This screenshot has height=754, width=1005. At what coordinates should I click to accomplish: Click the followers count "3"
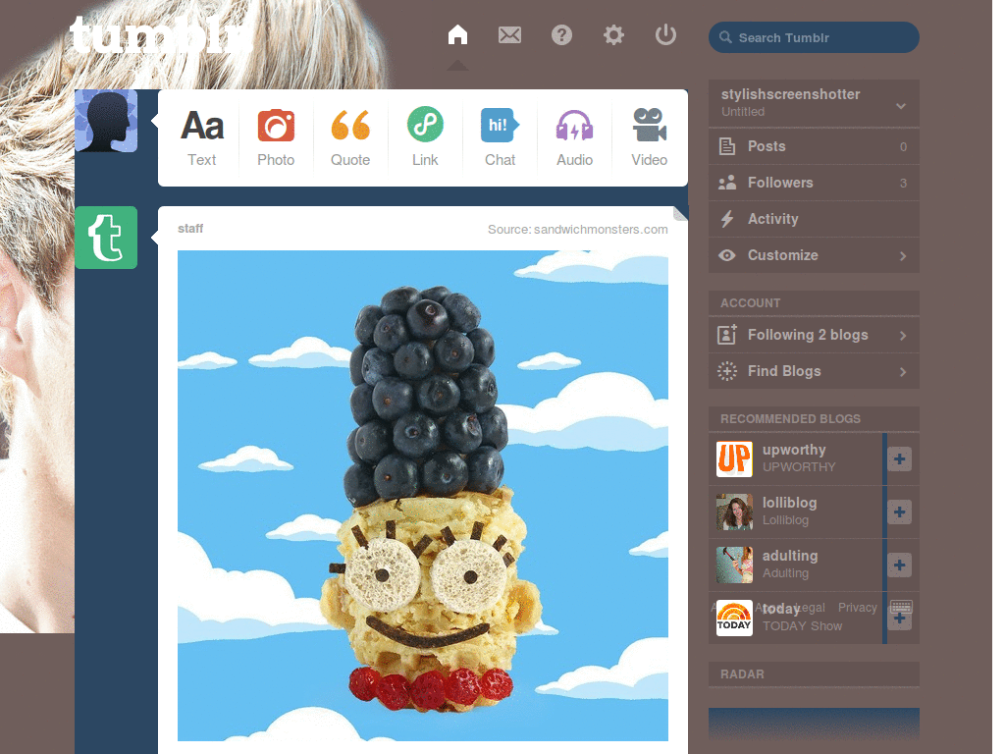point(903,184)
